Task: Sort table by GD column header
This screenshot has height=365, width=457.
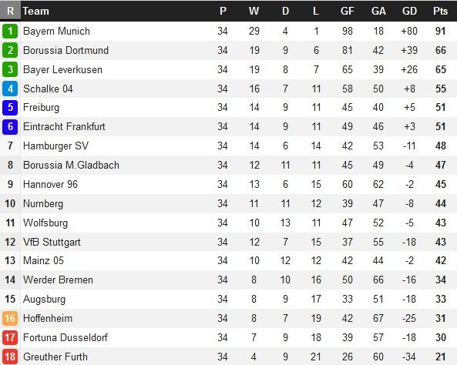Action: [409, 11]
